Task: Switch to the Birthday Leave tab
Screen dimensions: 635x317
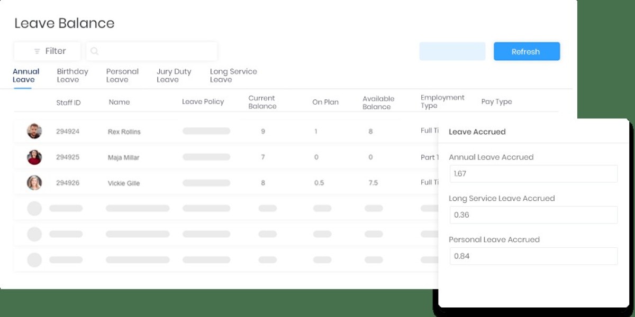Action: 72,76
